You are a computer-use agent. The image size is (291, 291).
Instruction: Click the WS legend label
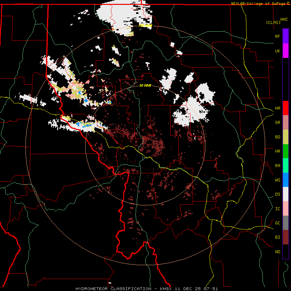[x=277, y=180]
